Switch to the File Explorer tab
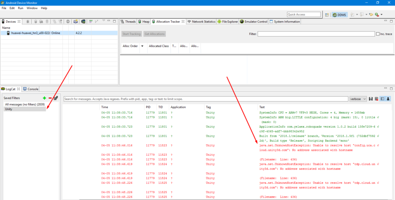Screen dimensions: 395x200 click(228, 22)
